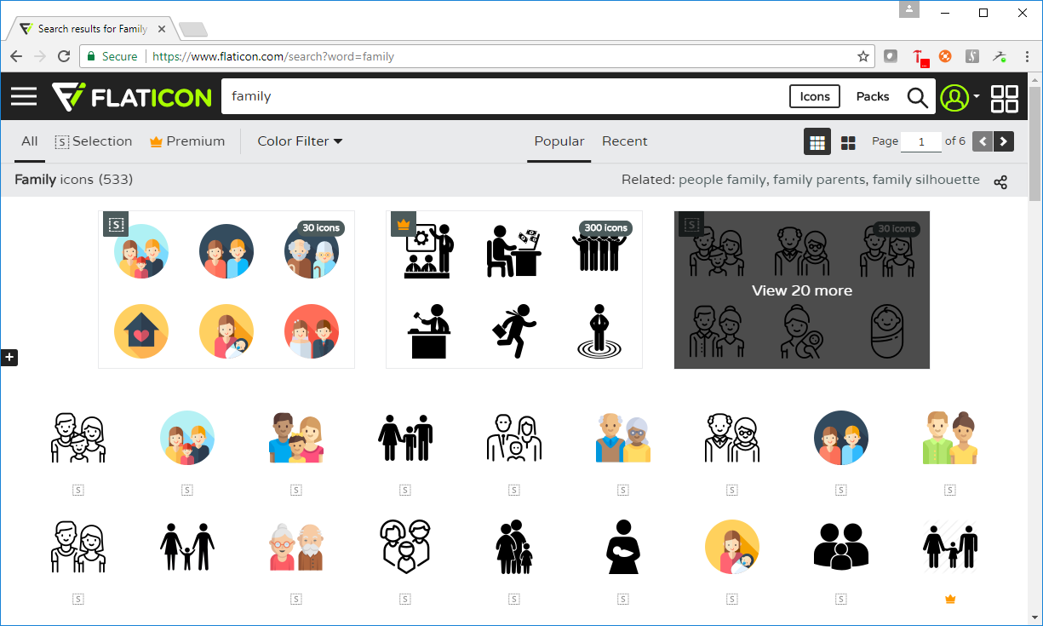The image size is (1043, 626).
Task: Click the plus button on the left edge
Action: point(9,357)
